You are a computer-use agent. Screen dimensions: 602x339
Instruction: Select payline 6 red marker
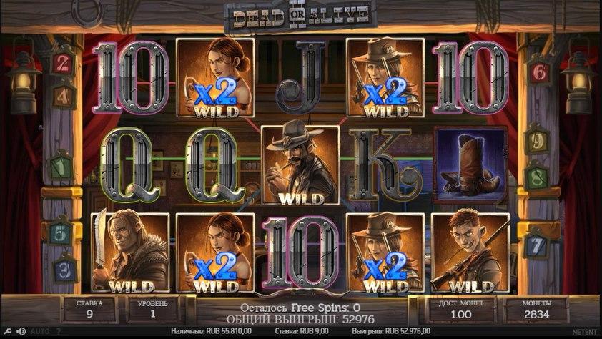(539, 72)
